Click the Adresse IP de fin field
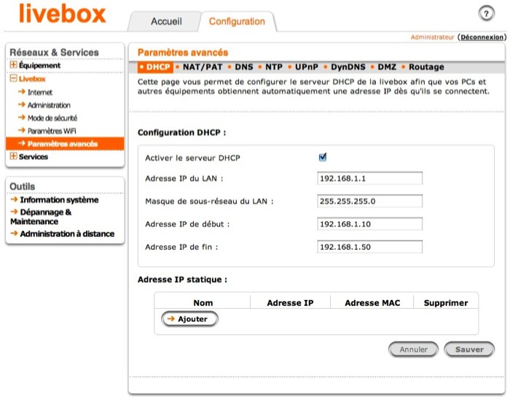Image resolution: width=510 pixels, height=399 pixels. pos(370,247)
